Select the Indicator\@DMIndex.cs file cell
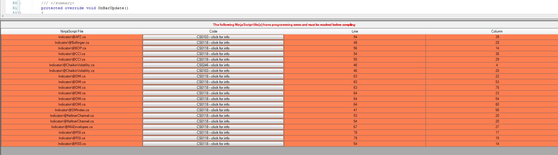This screenshot has height=155, width=558. click(x=72, y=110)
